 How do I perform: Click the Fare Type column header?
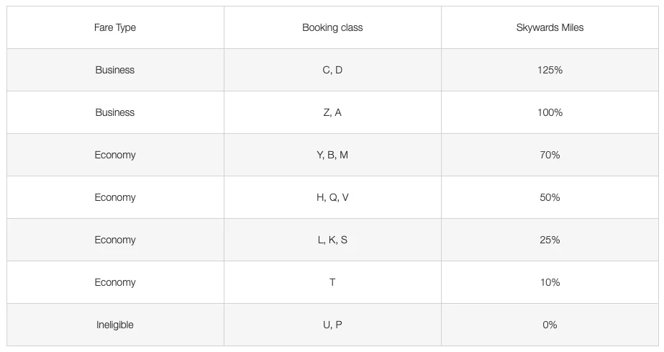pyautogui.click(x=115, y=27)
